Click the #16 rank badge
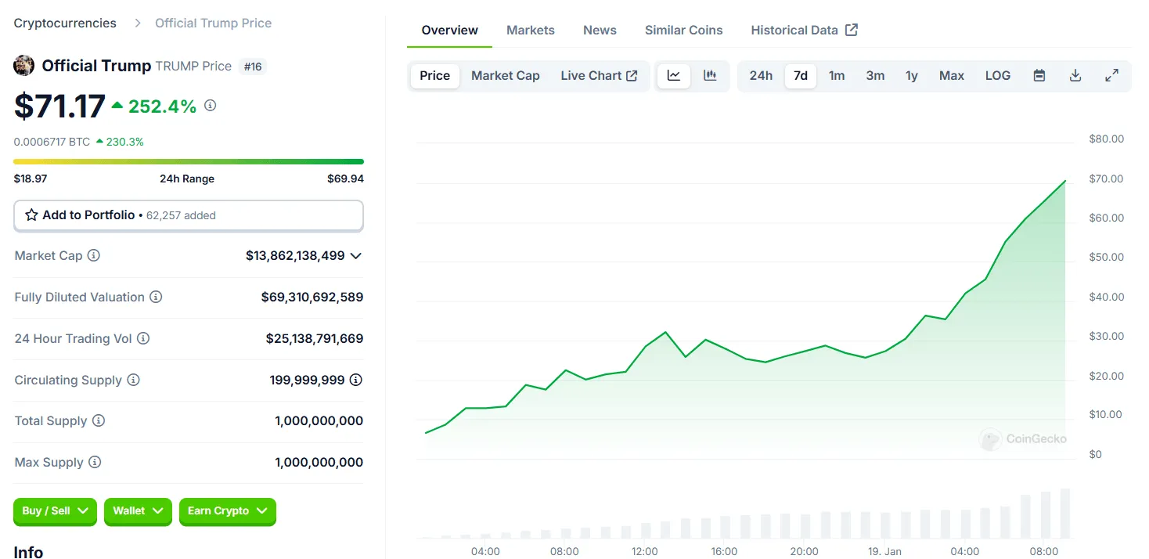The image size is (1149, 559). point(253,67)
